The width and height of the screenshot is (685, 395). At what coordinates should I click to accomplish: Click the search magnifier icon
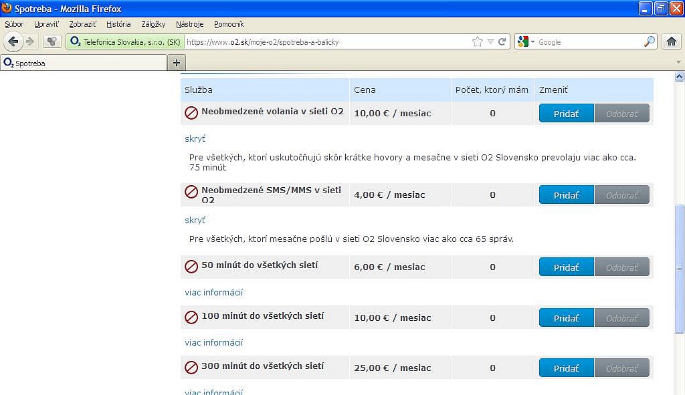(x=650, y=41)
